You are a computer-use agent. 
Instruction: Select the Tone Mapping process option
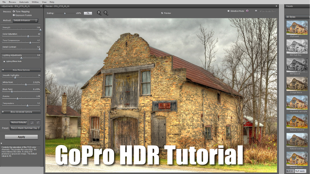point(14,11)
